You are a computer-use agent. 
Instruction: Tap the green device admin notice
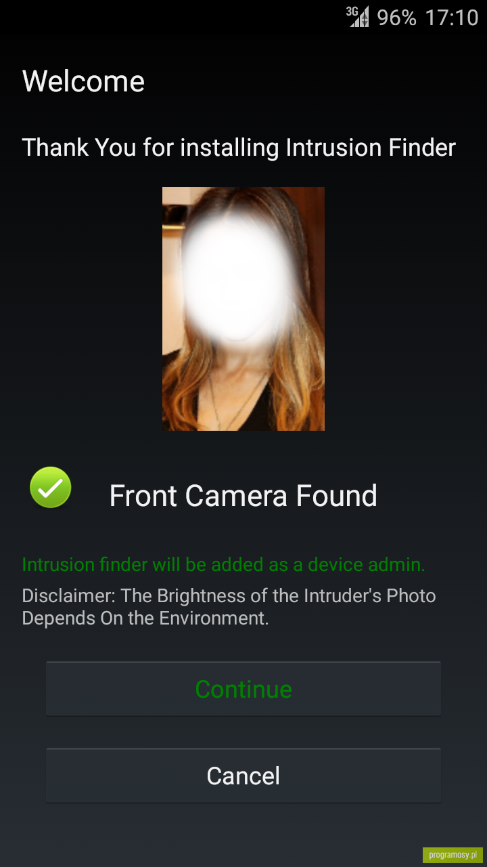pos(224,565)
